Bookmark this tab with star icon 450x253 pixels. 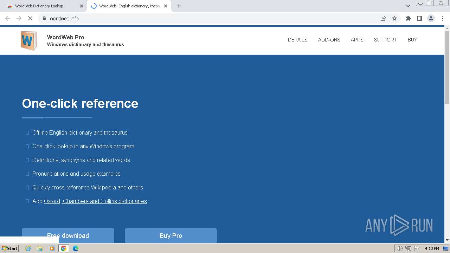[x=394, y=18]
